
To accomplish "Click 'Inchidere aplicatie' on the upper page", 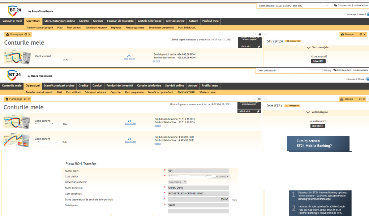I will (x=361, y=5).
